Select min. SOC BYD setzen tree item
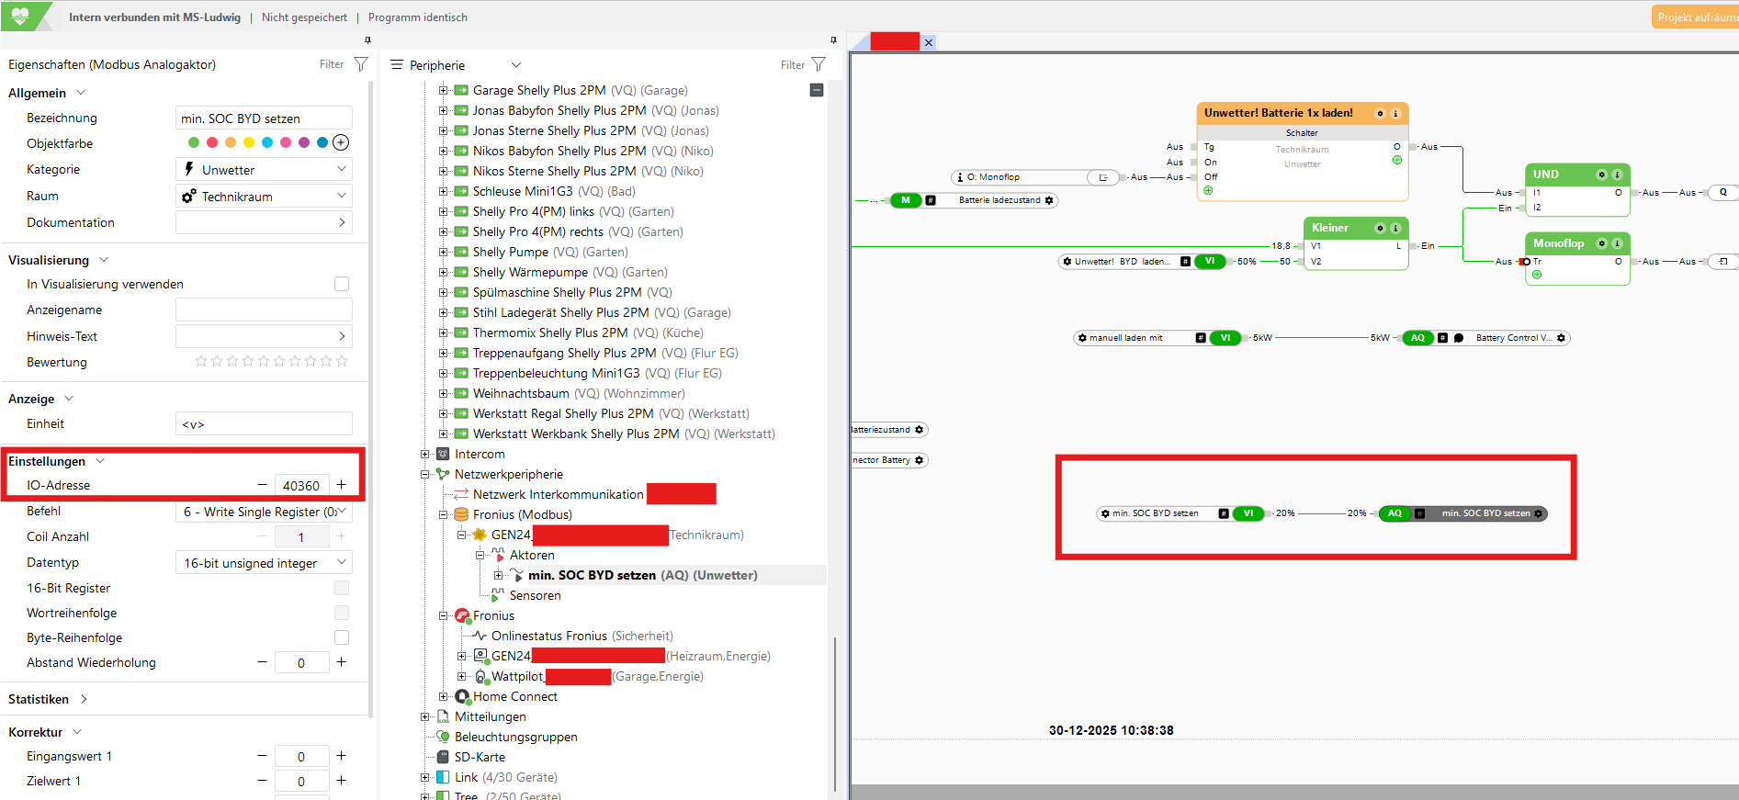Viewport: 1739px width, 800px height. [x=642, y=575]
